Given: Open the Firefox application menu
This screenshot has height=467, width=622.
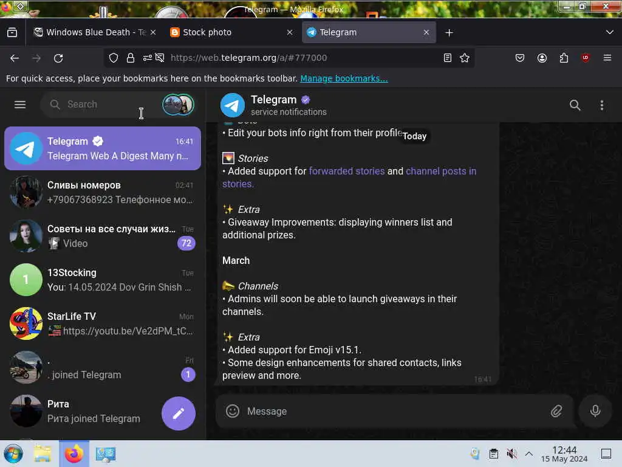Looking at the screenshot, I should pyautogui.click(x=607, y=58).
